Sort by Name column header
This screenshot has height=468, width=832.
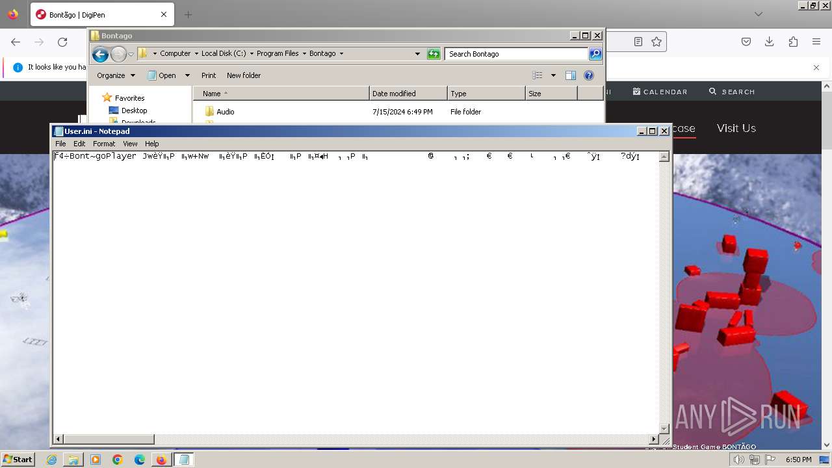click(281, 94)
